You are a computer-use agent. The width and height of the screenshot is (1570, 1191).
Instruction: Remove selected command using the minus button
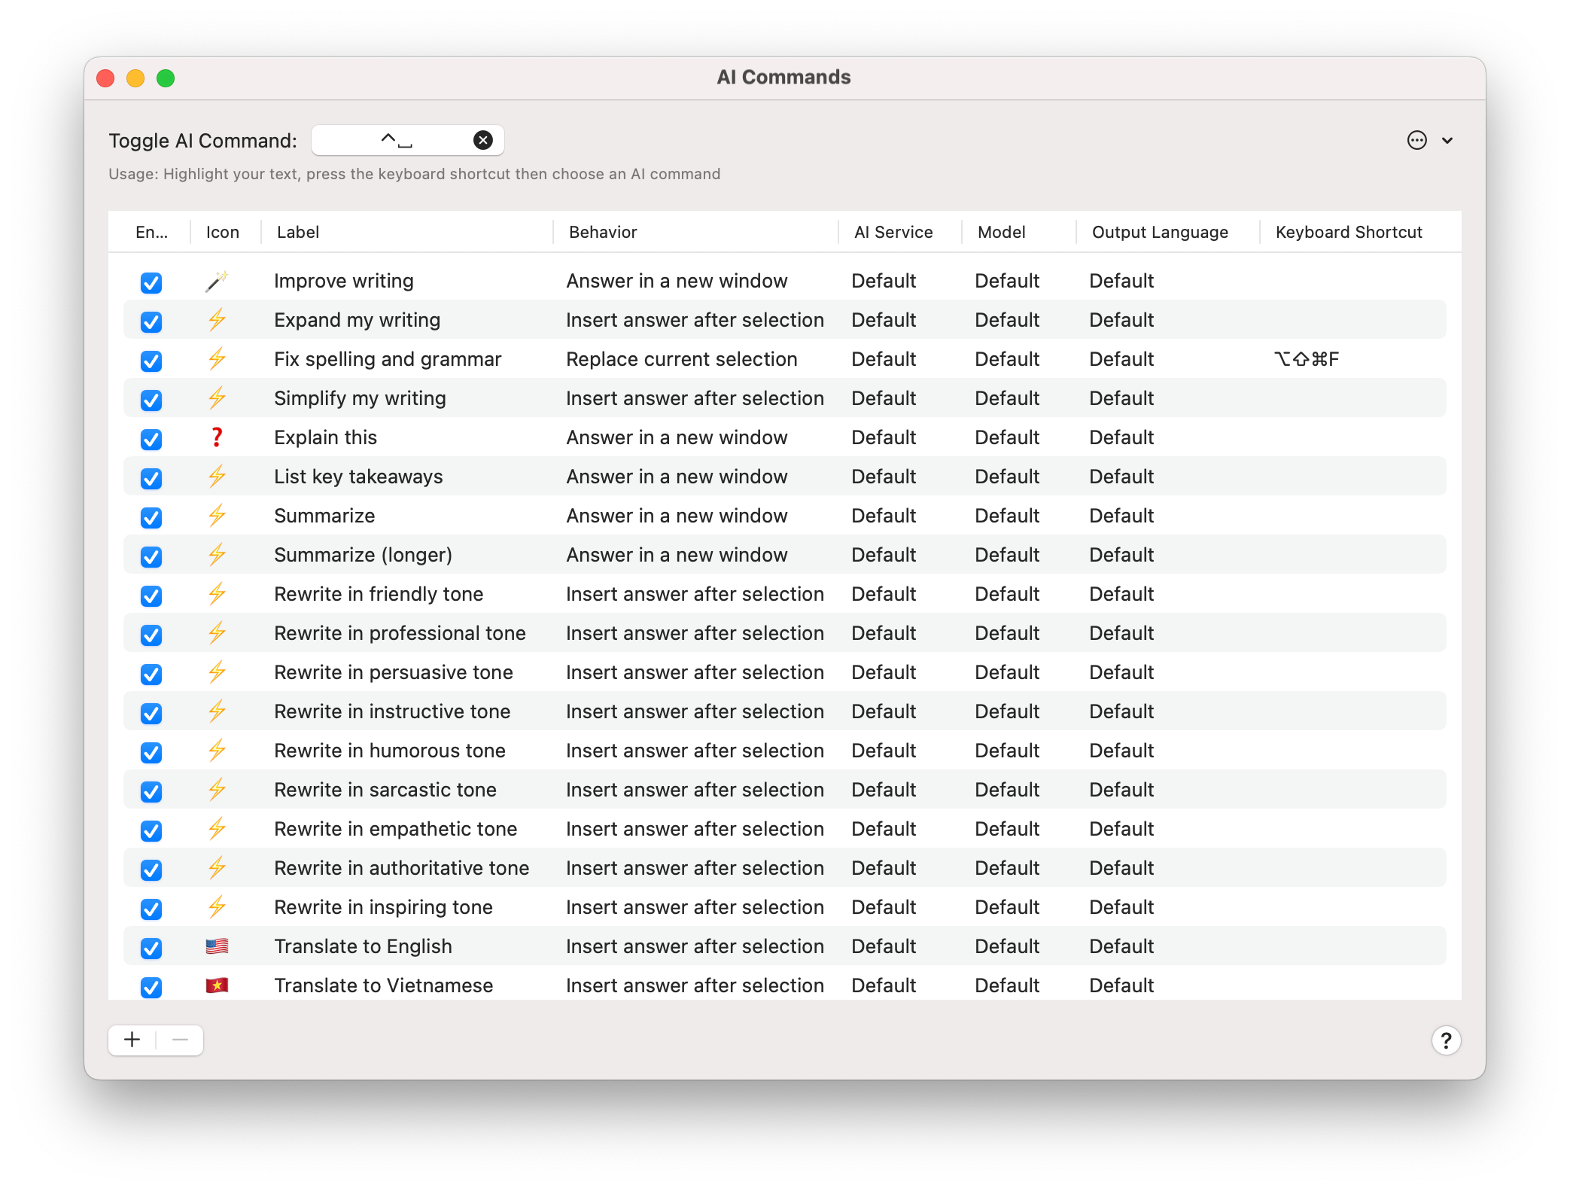tap(179, 1040)
